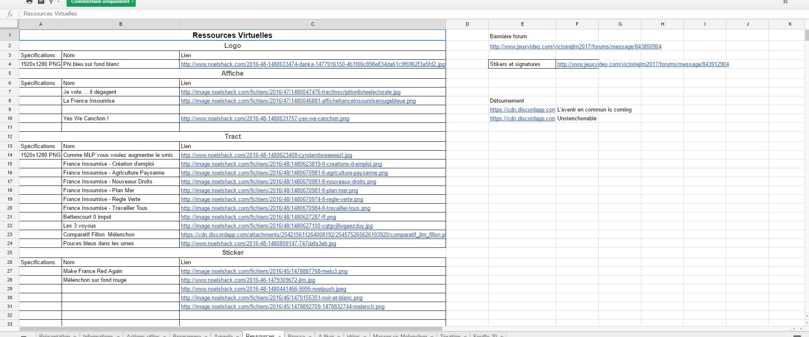The height and width of the screenshot is (337, 809).
Task: Select the 'Make France Red Again' cell
Action: tap(121, 271)
